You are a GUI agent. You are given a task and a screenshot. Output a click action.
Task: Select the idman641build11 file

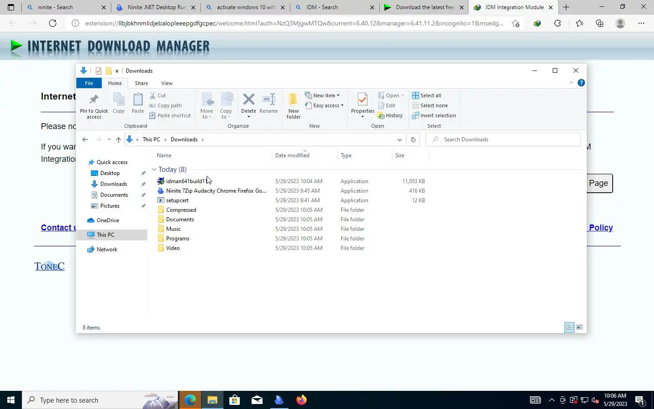pos(186,181)
